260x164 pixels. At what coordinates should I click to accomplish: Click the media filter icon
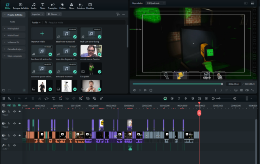(x=118, y=14)
